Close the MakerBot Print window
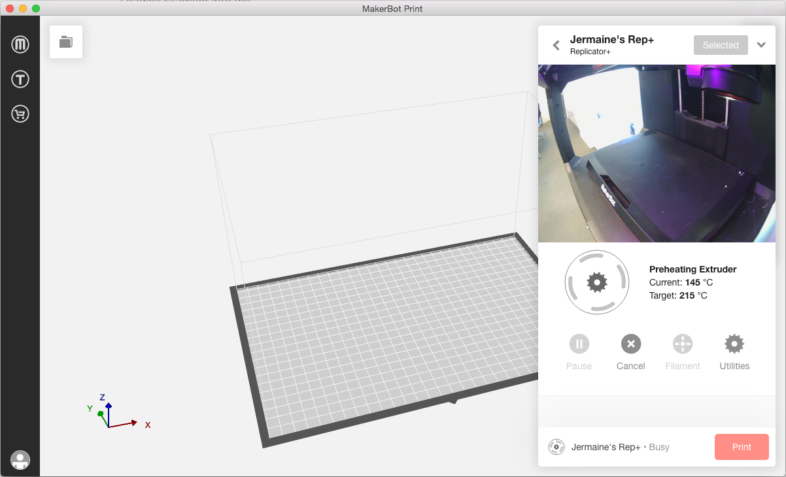The width and height of the screenshot is (786, 477). [x=10, y=8]
